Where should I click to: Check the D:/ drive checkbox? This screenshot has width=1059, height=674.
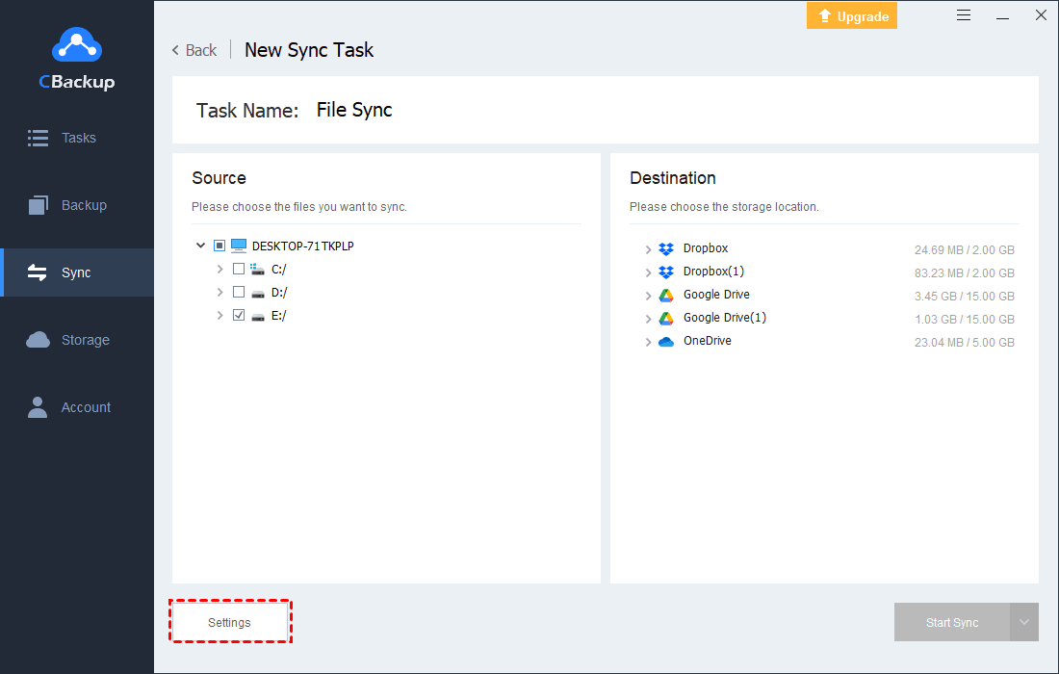[239, 293]
